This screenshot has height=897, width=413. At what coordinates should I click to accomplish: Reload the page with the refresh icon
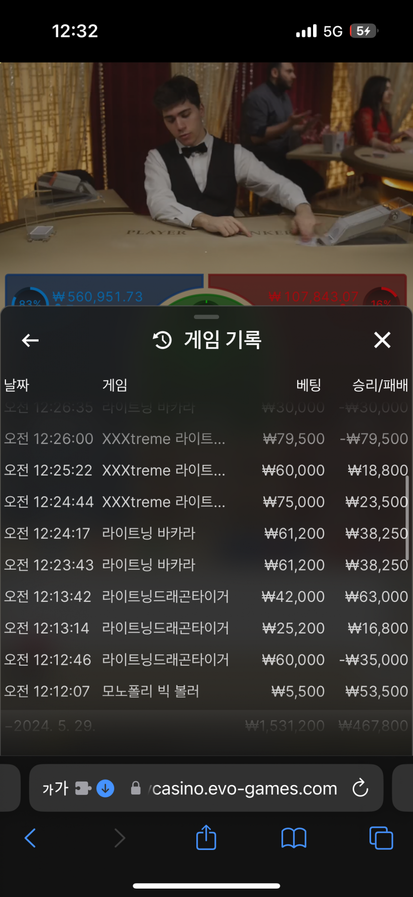coord(360,788)
